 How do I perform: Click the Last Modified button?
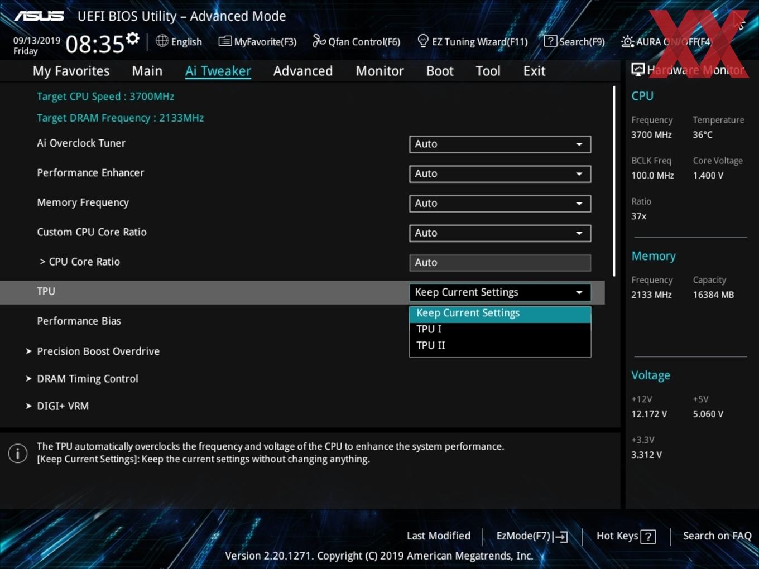point(438,536)
